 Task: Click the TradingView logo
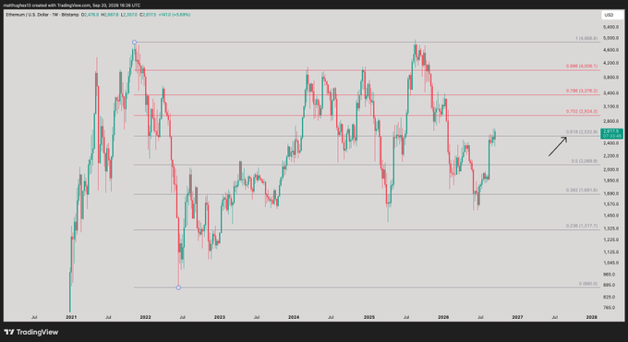click(x=31, y=332)
